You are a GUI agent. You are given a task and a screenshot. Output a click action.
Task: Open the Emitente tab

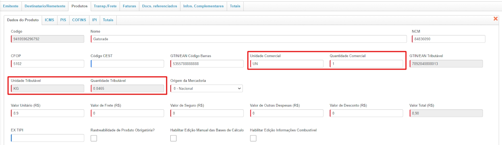(11, 6)
